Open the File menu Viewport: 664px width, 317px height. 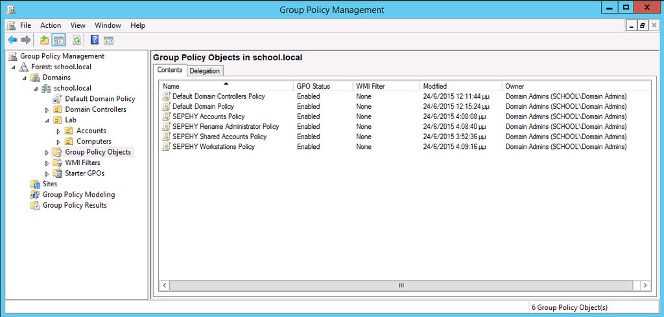[25, 25]
